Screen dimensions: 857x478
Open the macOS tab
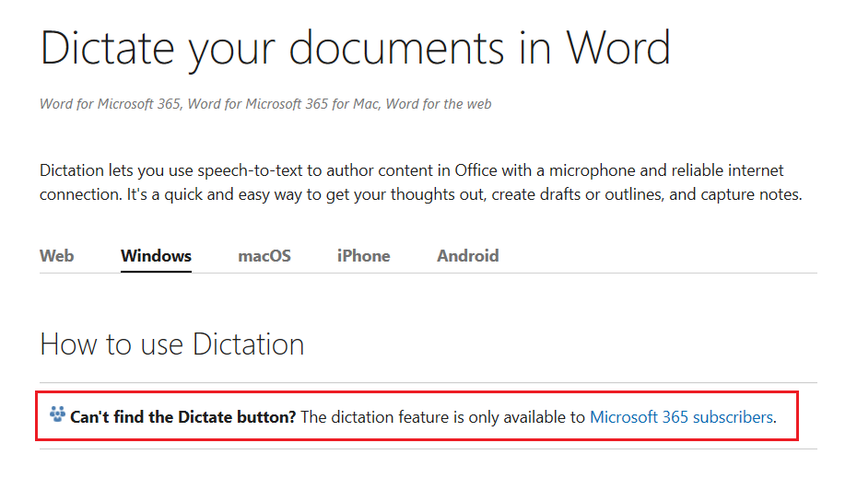coord(264,256)
